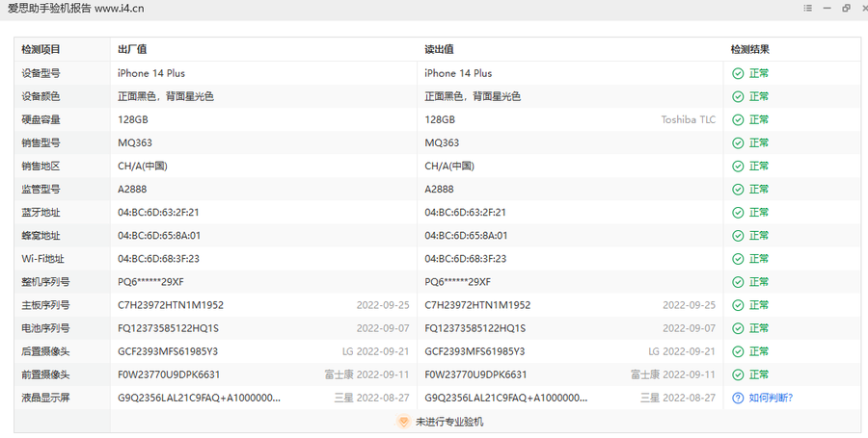Click the green check icon in 蜂窝地址 row

click(x=738, y=236)
